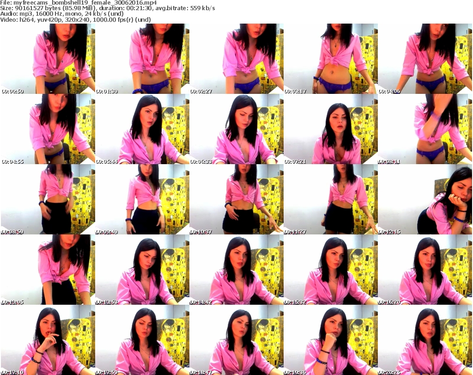Screen dimensions: 473x375
Task: Open the thumbnail frame stamped 00:10:37
Action: (236, 199)
